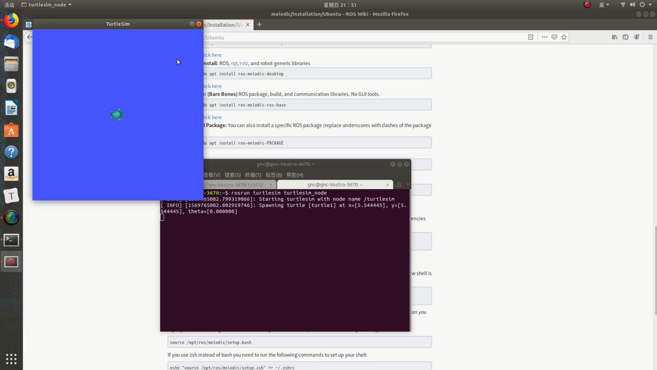Toggle Firefox reader view icon
The height and width of the screenshot is (370, 657).
[531, 37]
